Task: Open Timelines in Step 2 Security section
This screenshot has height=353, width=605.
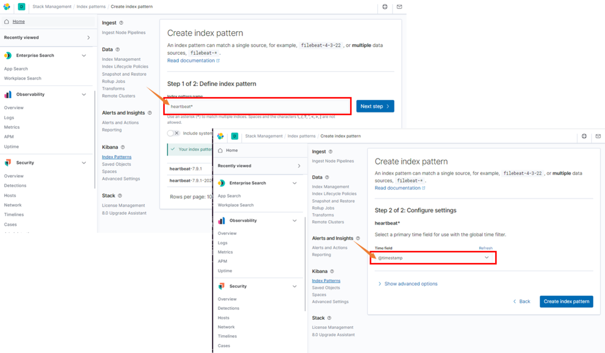Action: [x=227, y=336]
